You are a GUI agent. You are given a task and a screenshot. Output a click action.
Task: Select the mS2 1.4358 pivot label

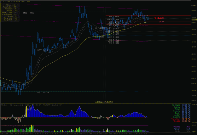pos(113,37)
